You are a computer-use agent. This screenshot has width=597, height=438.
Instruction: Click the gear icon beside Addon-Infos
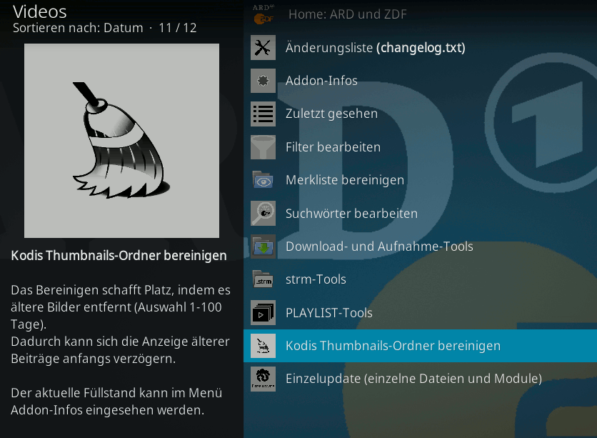click(x=263, y=81)
